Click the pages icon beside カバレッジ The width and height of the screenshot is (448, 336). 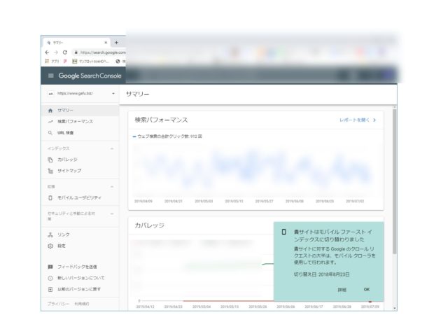pyautogui.click(x=50, y=160)
